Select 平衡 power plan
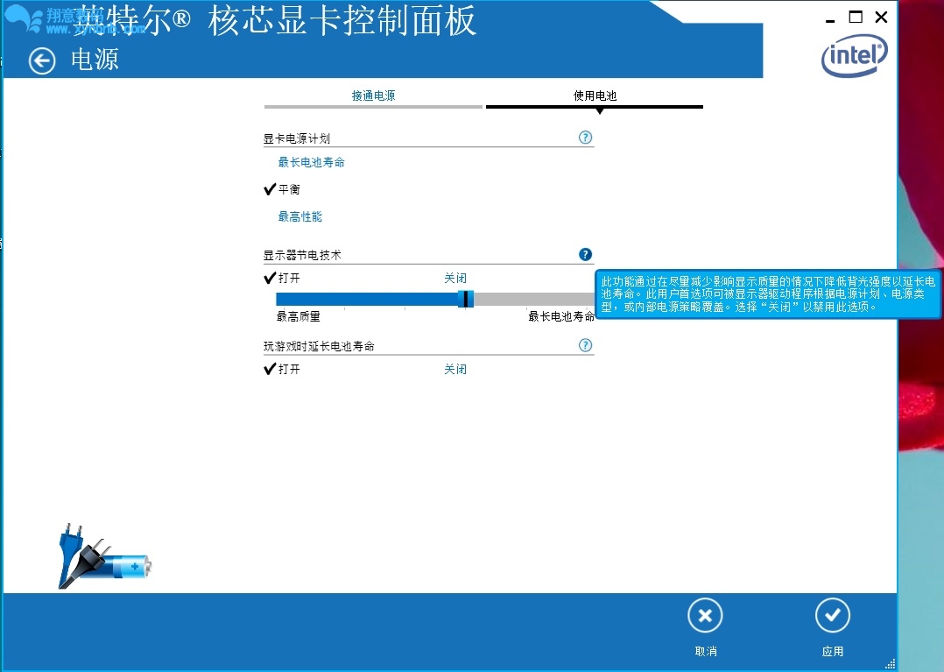Image resolution: width=944 pixels, height=672 pixels. [289, 189]
